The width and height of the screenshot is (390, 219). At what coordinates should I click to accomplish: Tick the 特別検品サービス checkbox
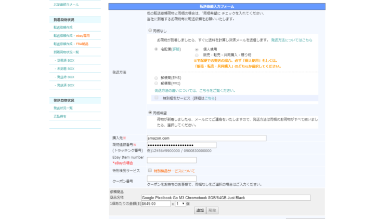click(x=150, y=170)
